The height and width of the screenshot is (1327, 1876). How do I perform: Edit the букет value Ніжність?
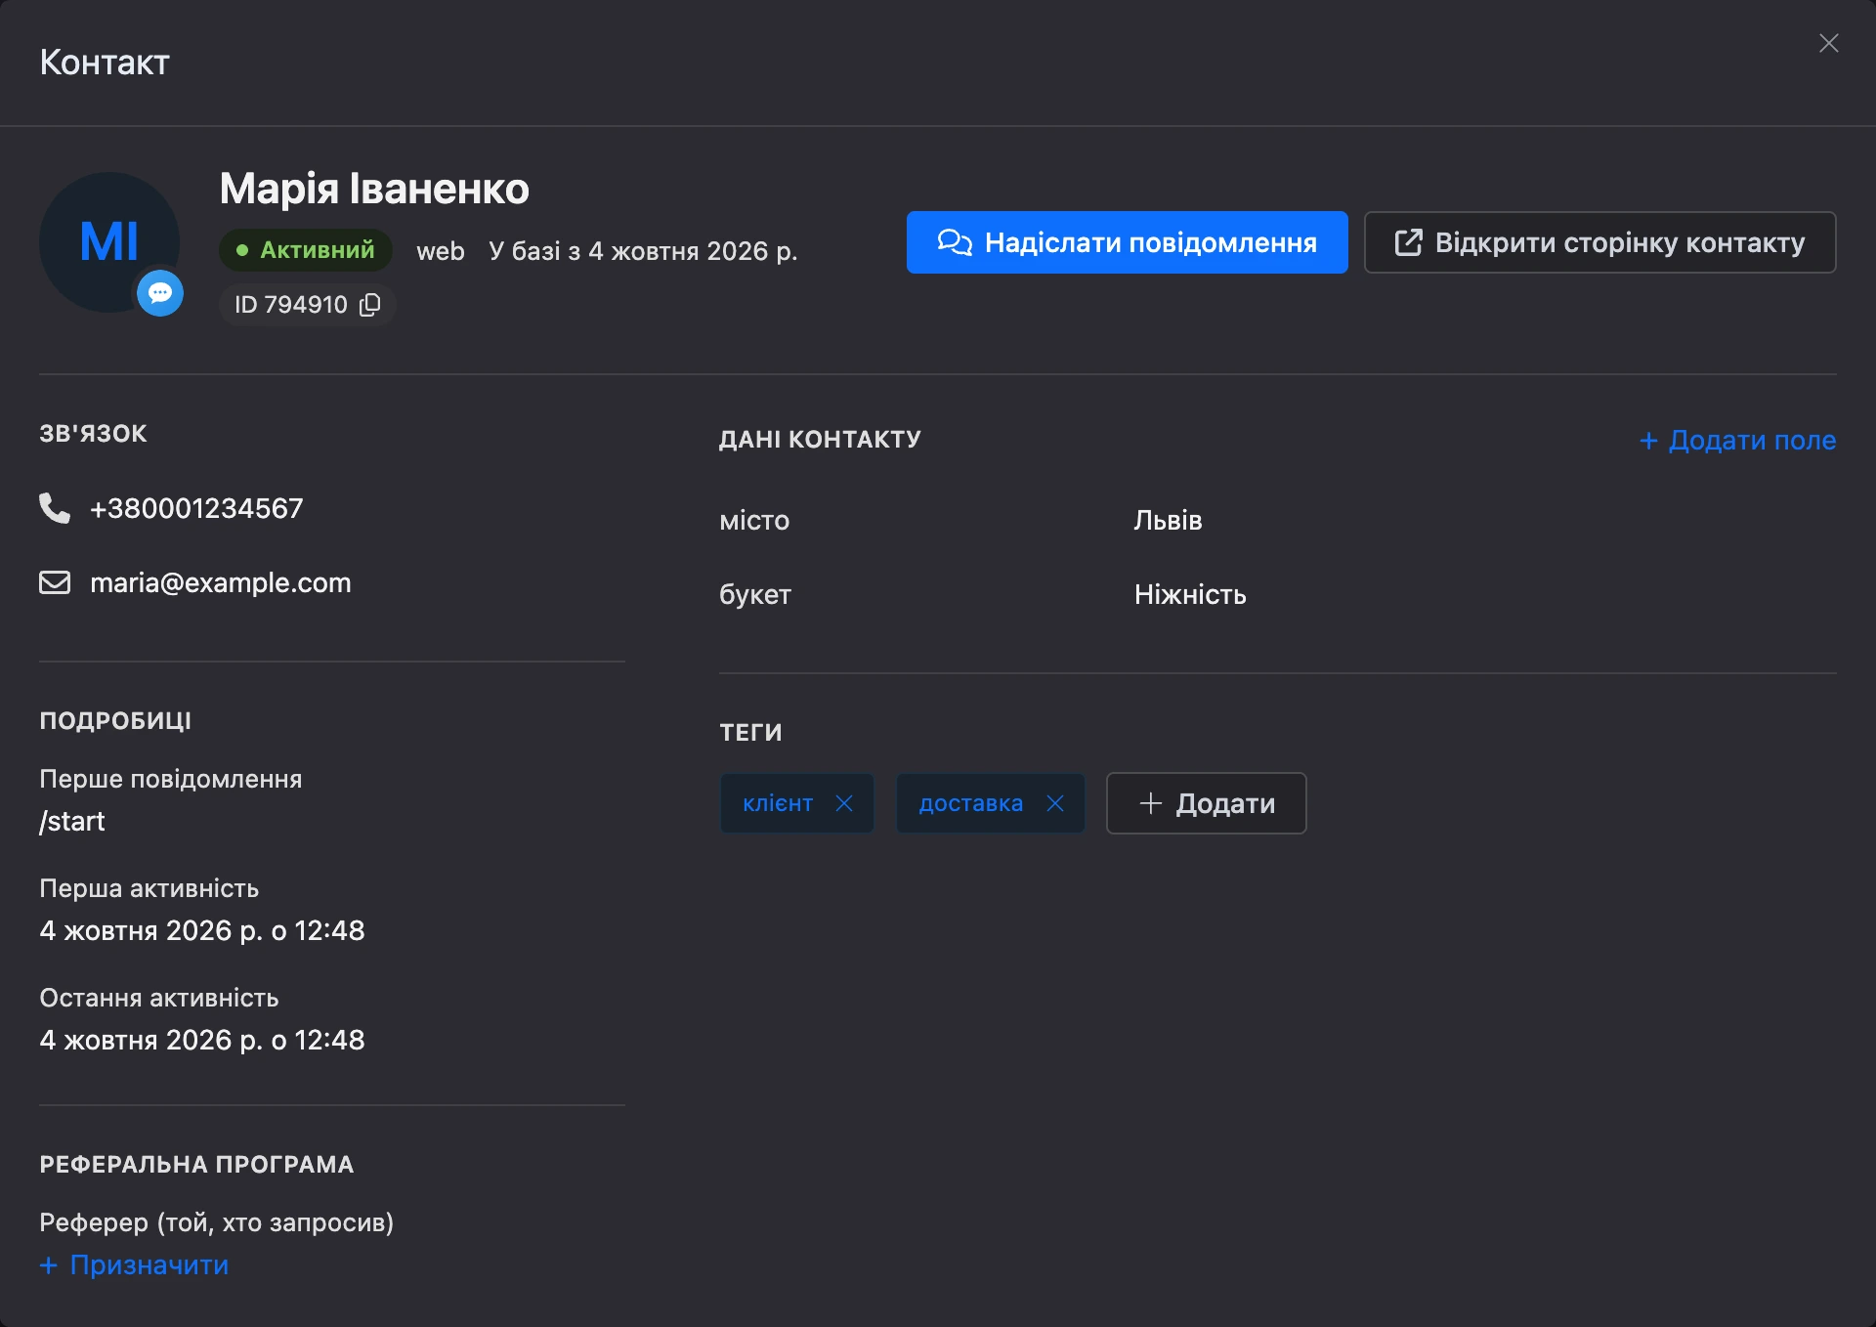[1190, 594]
